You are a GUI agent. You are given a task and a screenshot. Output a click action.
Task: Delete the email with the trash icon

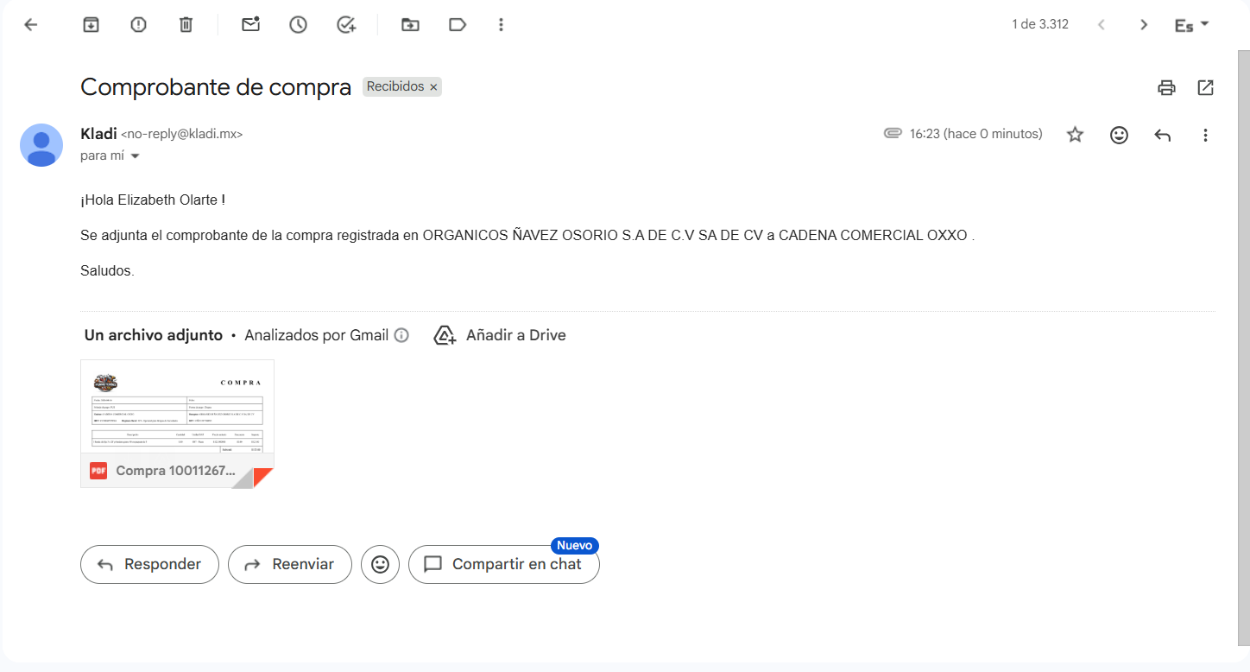pyautogui.click(x=186, y=24)
